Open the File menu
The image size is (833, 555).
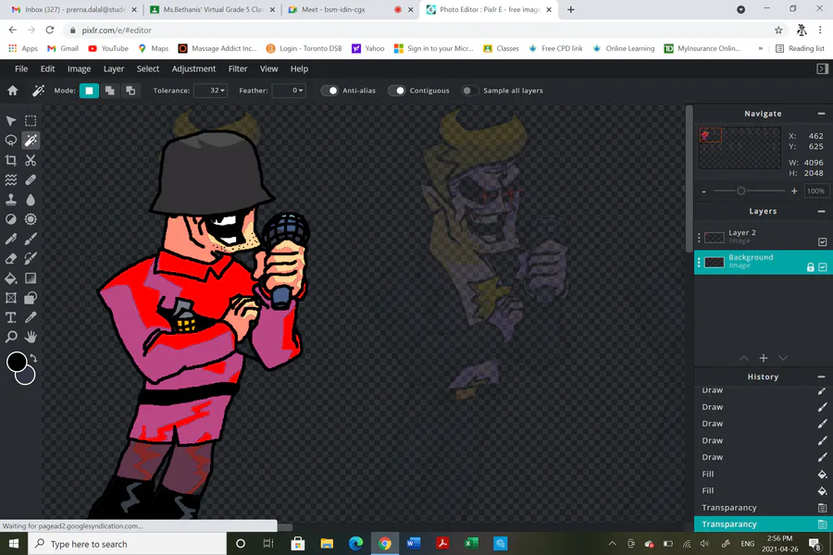21,69
